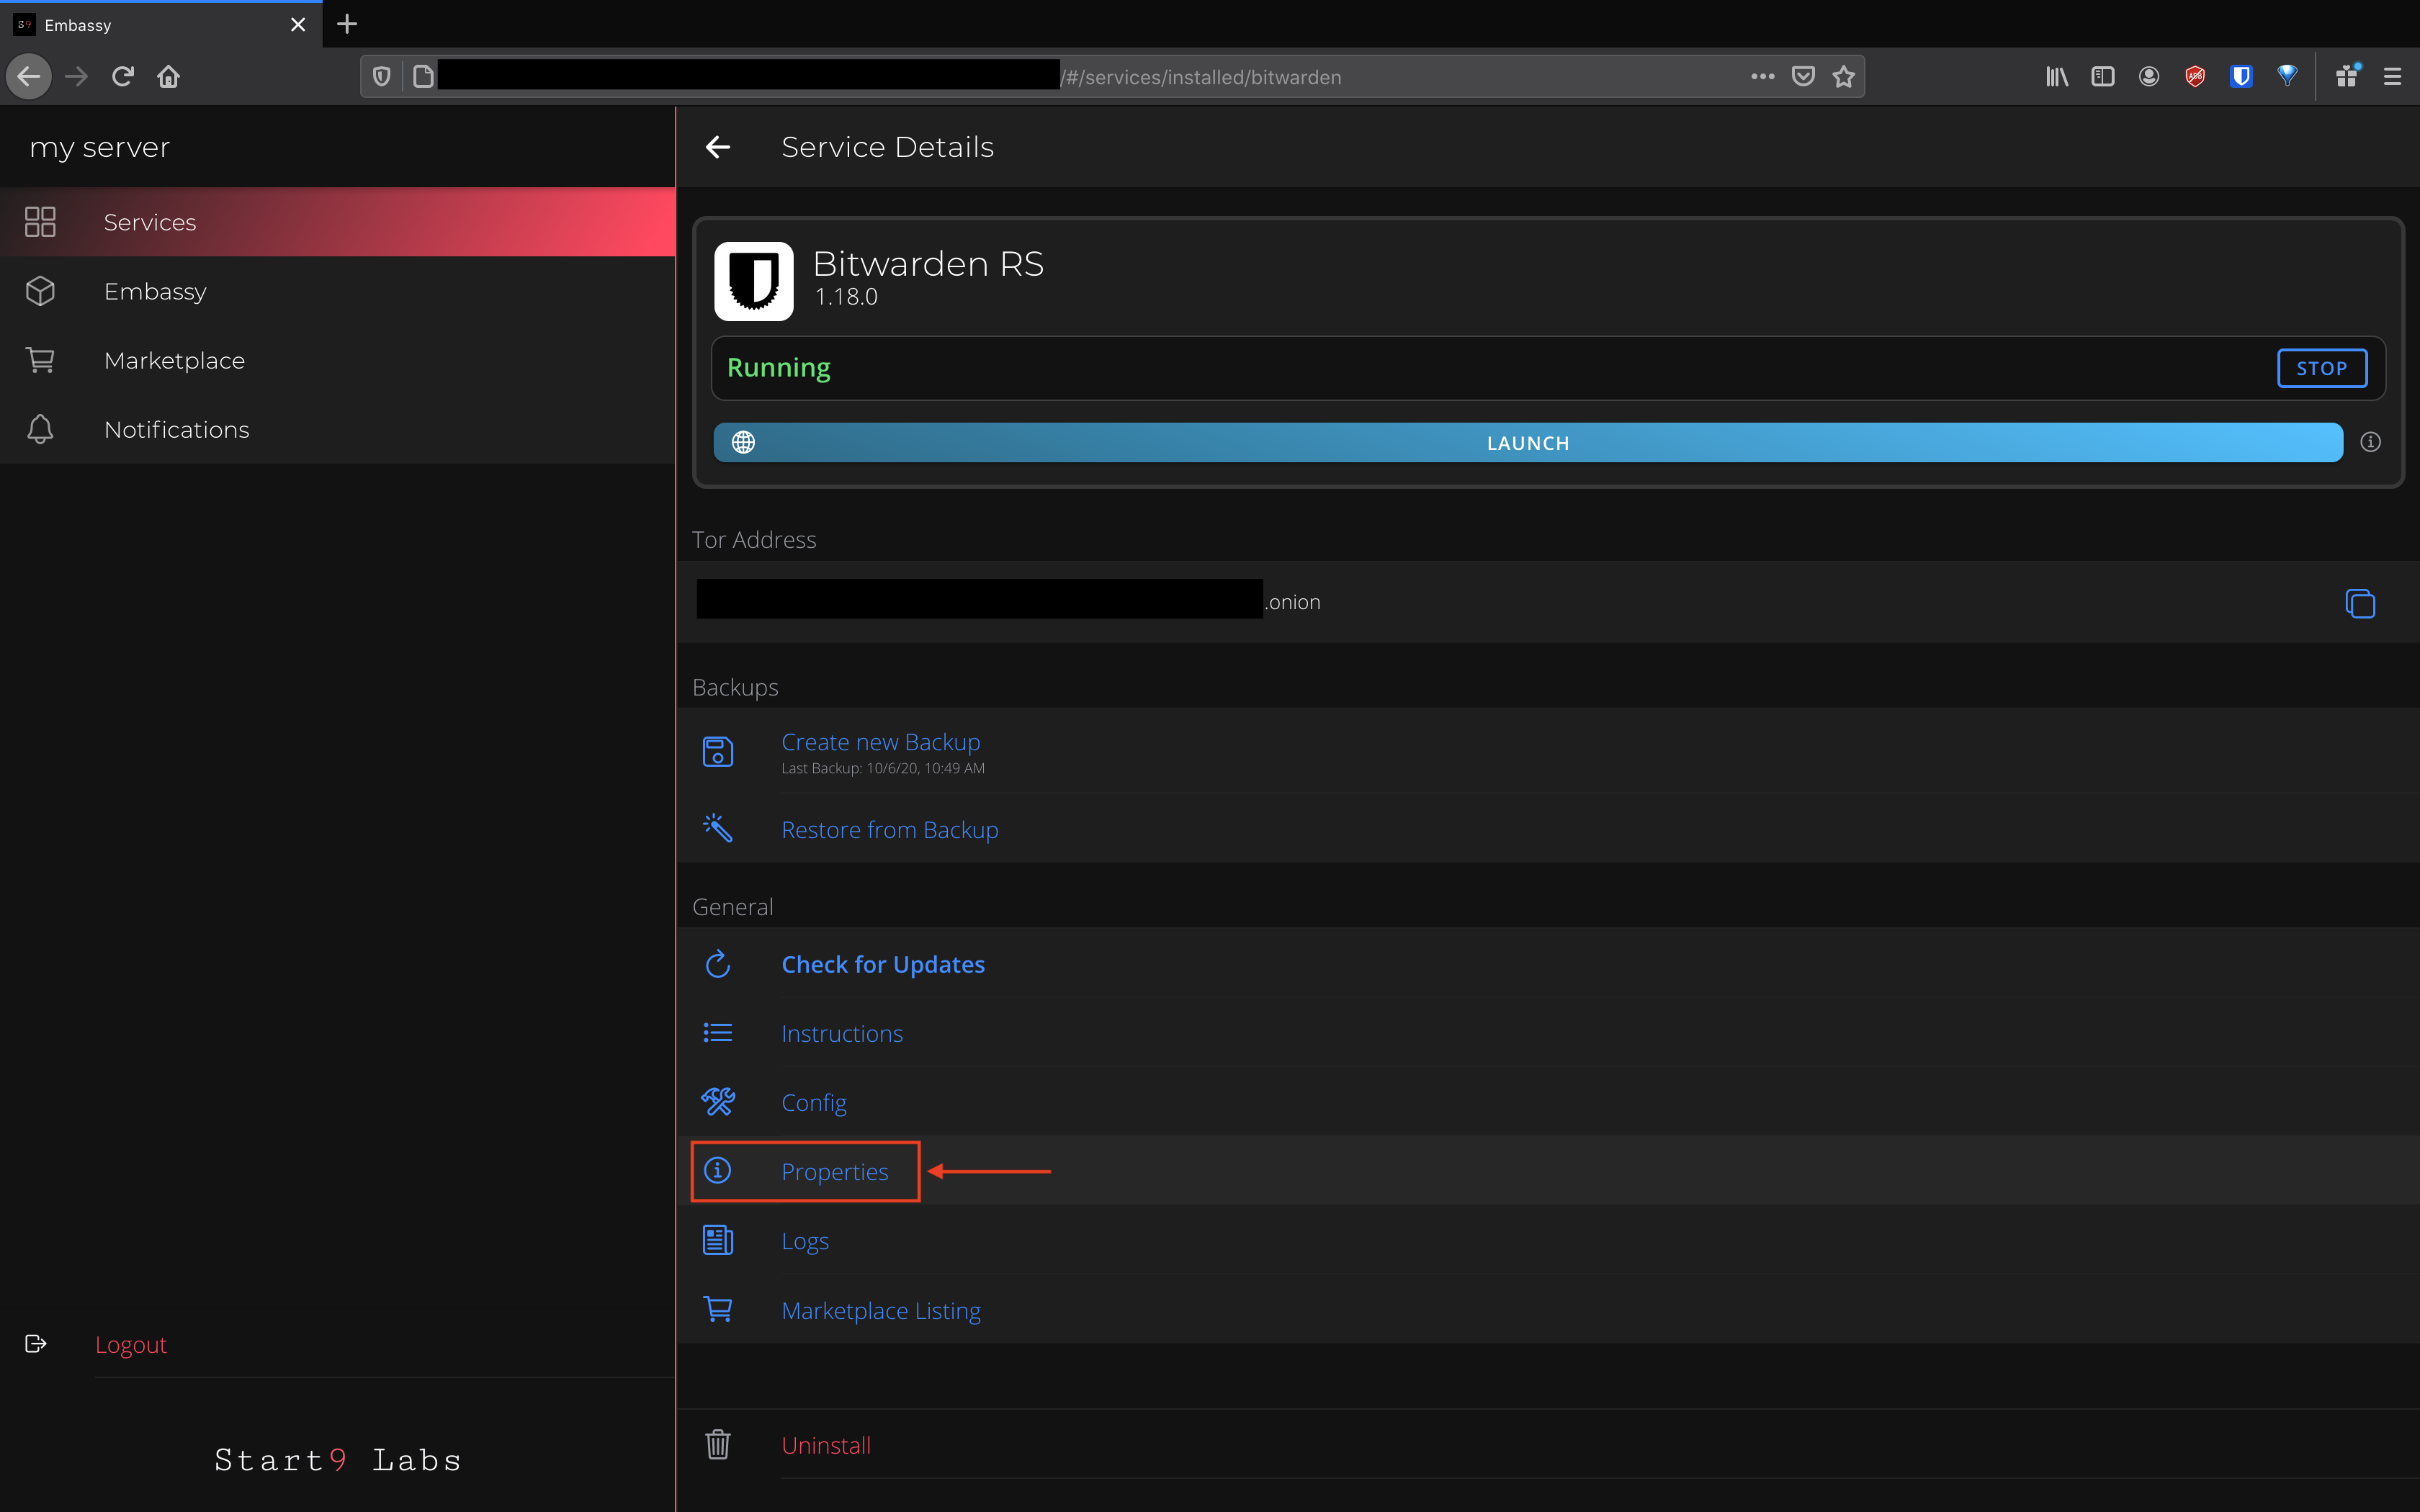The image size is (2420, 1512).
Task: Click the Bitwarden RS app logo
Action: [753, 281]
